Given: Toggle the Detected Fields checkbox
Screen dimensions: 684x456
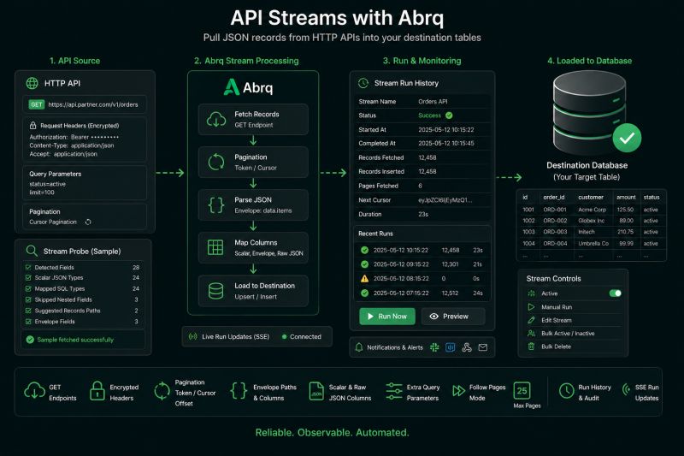Looking at the screenshot, I should coord(28,267).
